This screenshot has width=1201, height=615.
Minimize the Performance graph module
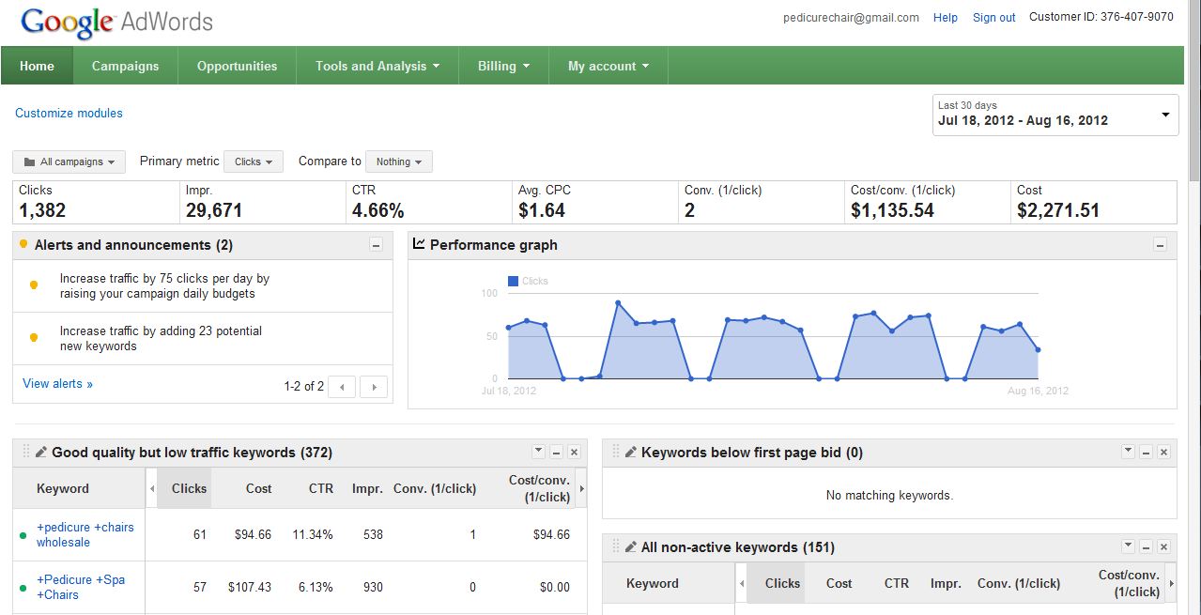coord(1160,245)
